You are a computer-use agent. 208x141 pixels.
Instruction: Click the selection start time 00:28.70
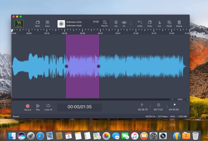[x=143, y=110]
